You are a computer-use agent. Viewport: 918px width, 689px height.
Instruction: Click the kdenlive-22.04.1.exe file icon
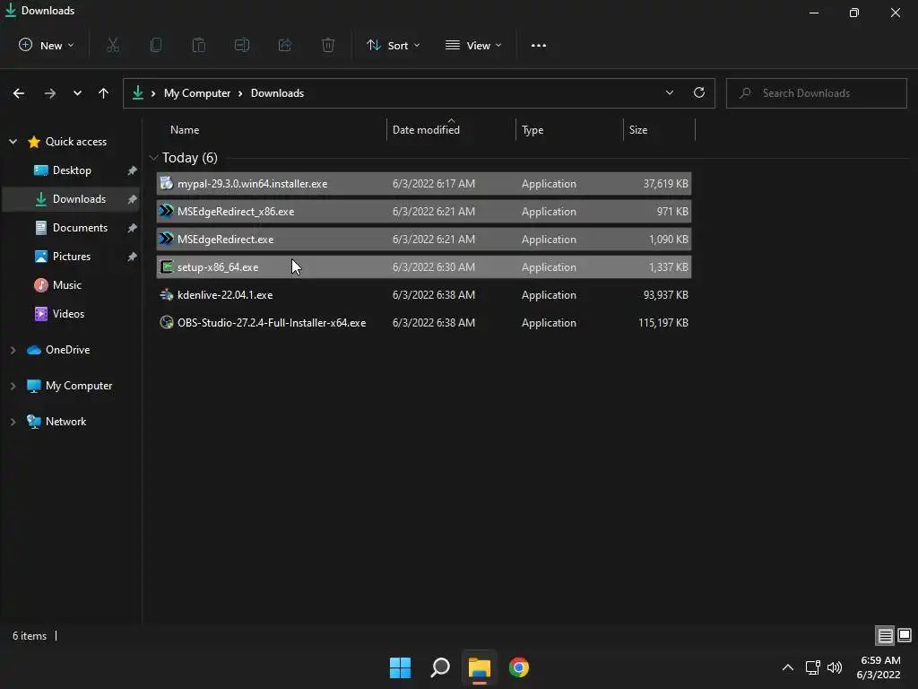[167, 294]
